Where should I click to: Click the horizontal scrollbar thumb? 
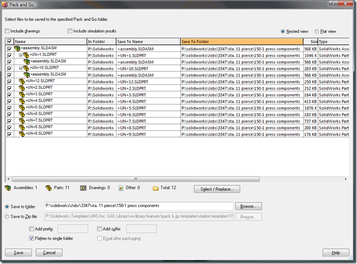tap(136, 179)
